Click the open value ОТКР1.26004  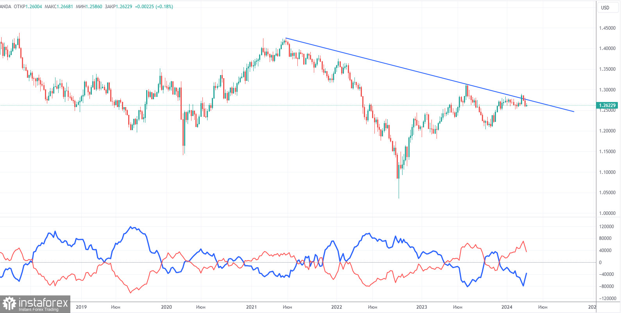(28, 7)
